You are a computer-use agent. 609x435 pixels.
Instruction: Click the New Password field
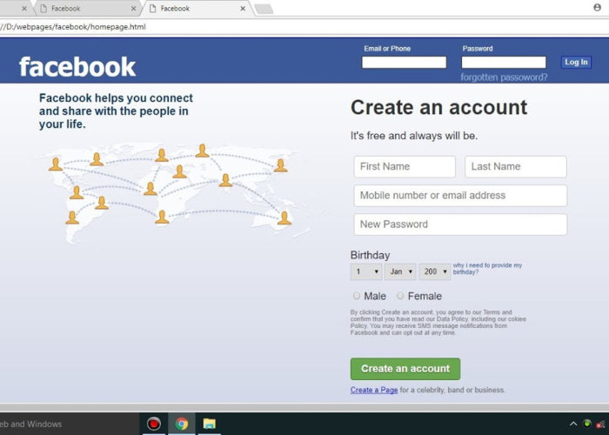460,224
